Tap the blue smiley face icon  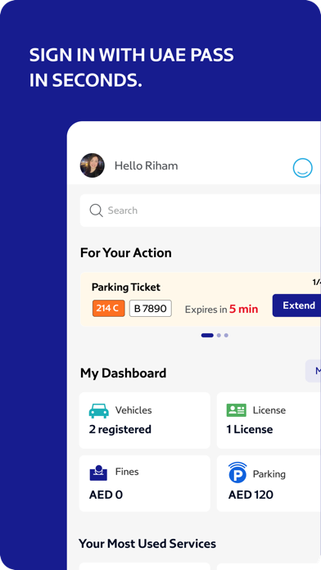(x=302, y=168)
